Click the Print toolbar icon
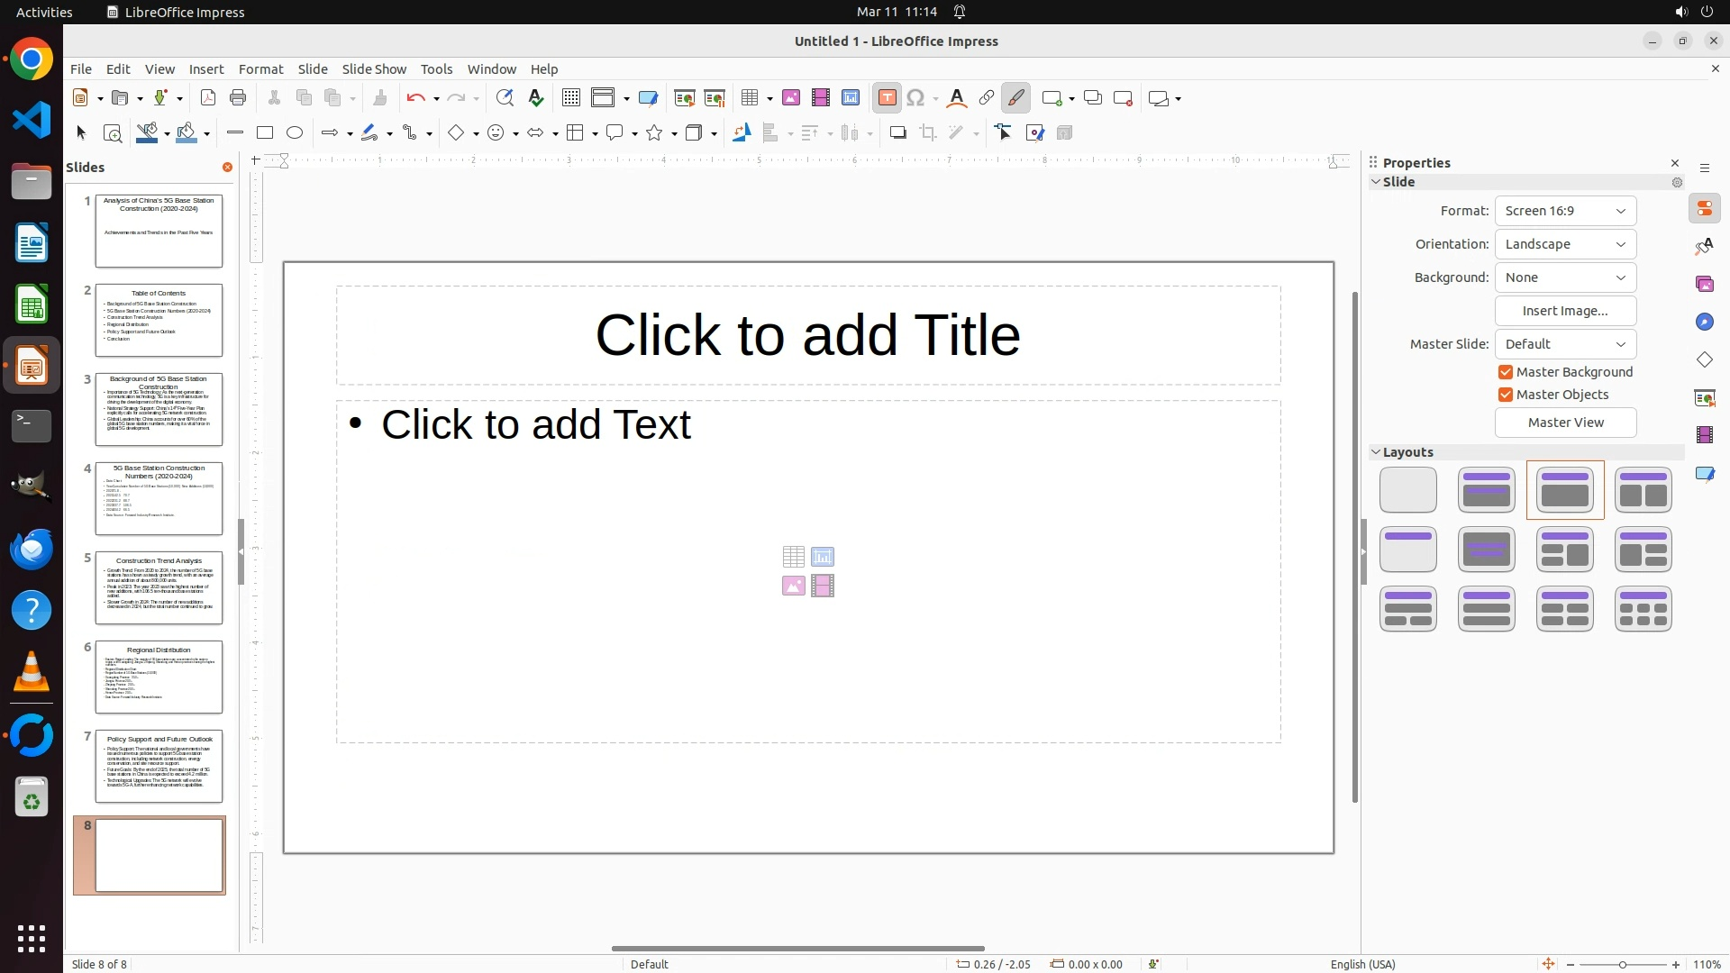This screenshot has width=1730, height=973. pyautogui.click(x=238, y=98)
